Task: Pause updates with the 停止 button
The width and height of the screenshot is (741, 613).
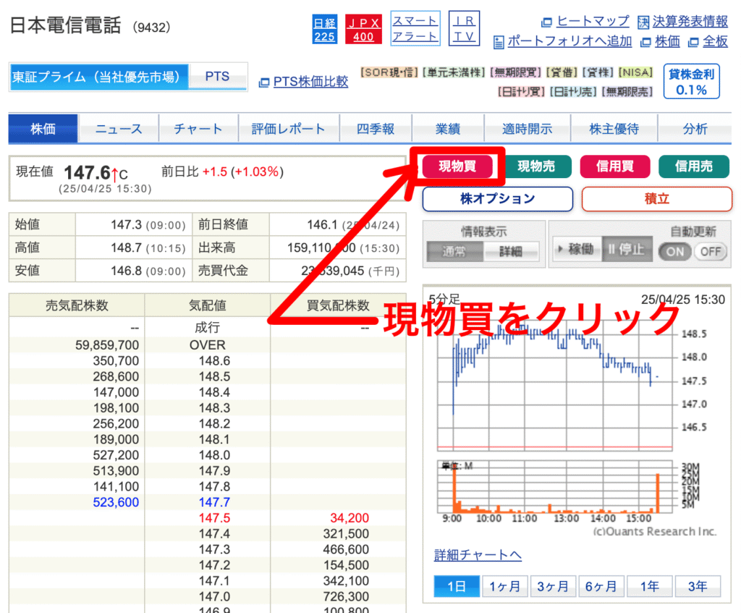Action: pos(627,249)
